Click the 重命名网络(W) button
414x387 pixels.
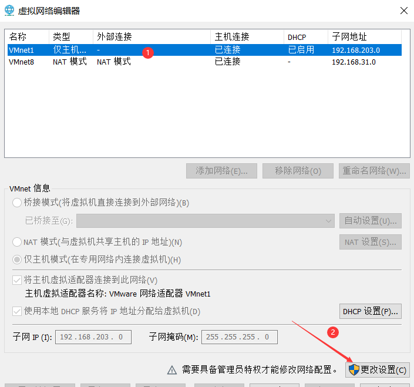click(374, 171)
